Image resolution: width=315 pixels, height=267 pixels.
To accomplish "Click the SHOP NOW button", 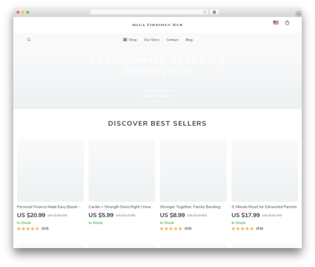I will coord(157,96).
